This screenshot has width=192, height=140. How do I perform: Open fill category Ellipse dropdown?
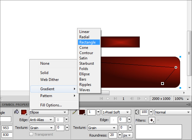coord(48,112)
